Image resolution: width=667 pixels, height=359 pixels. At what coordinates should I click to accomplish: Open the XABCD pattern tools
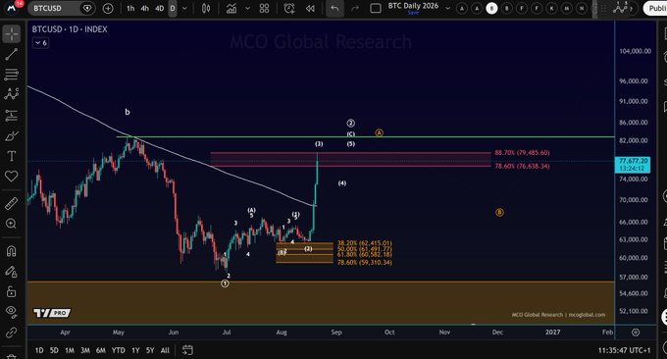coord(12,94)
